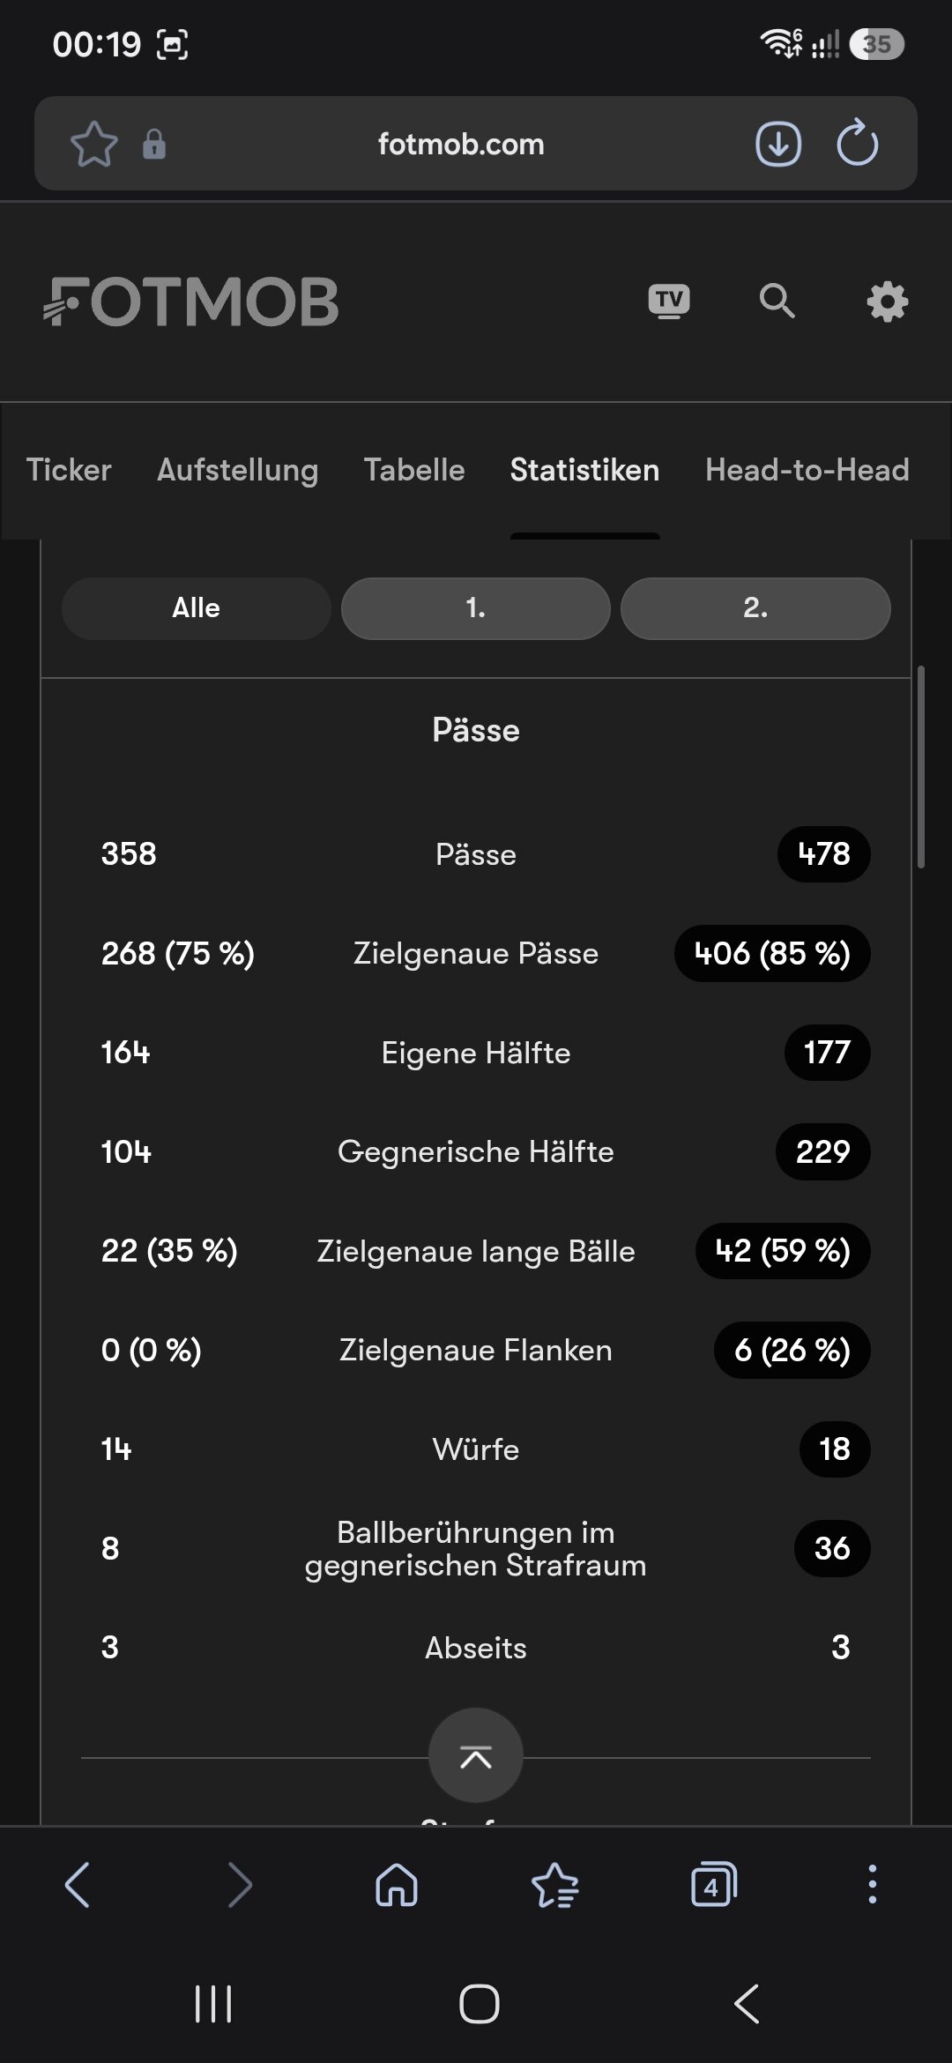Open FotMob settings gear

coord(887,302)
